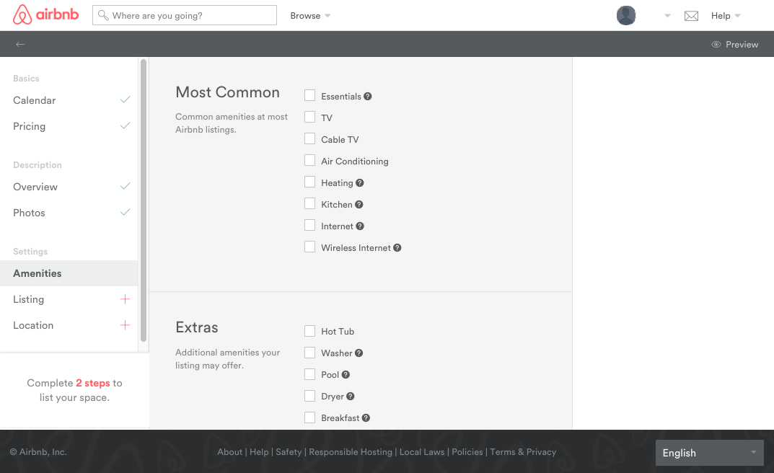Click the plus icon next to Location
The image size is (774, 473).
pyautogui.click(x=125, y=325)
